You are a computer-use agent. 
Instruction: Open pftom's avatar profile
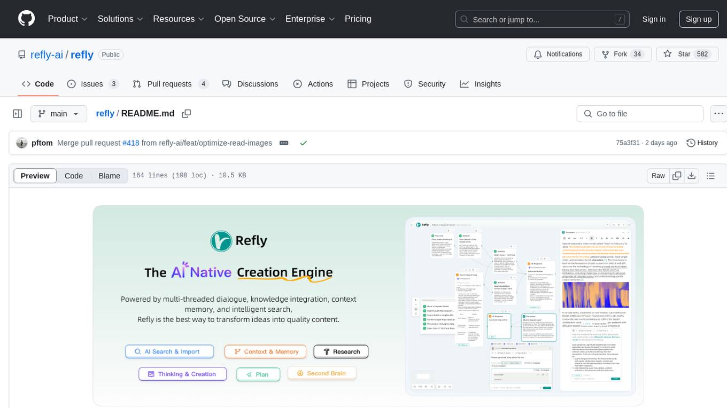click(x=21, y=143)
